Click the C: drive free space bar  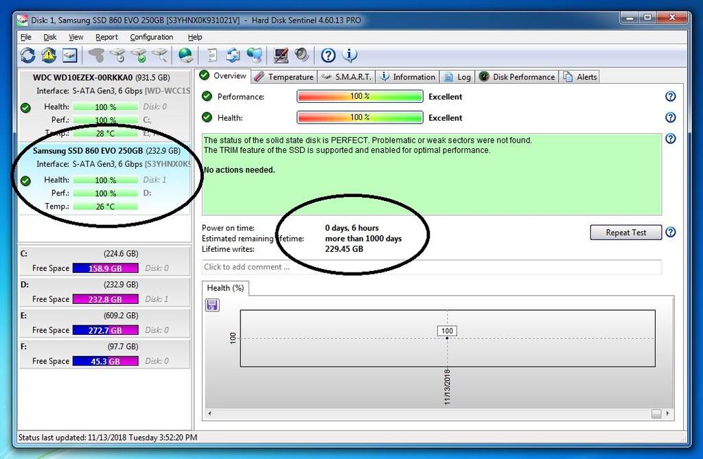tap(105, 268)
